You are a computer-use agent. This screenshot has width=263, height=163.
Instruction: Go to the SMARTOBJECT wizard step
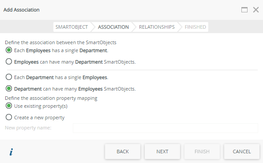click(x=71, y=27)
